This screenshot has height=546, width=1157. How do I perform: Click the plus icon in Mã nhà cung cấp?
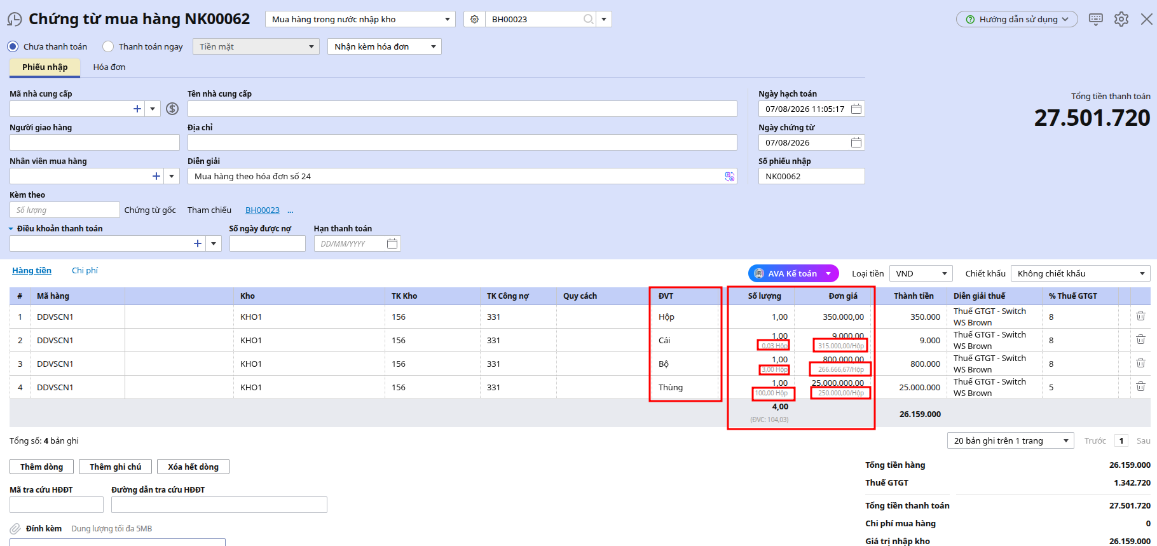click(x=137, y=109)
